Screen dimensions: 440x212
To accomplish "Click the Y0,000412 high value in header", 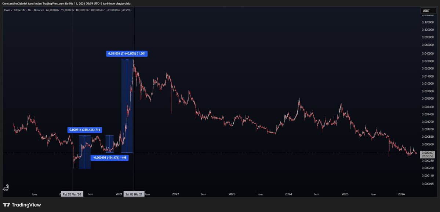I will 68,10.
